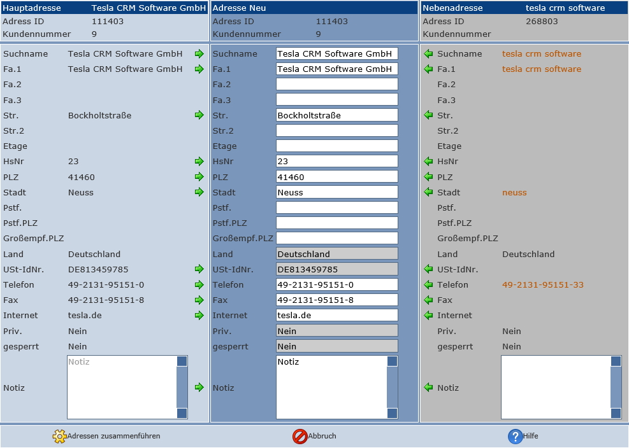Transfer Hauptadresse Internet using right arrow
The width and height of the screenshot is (629, 448).
point(199,315)
